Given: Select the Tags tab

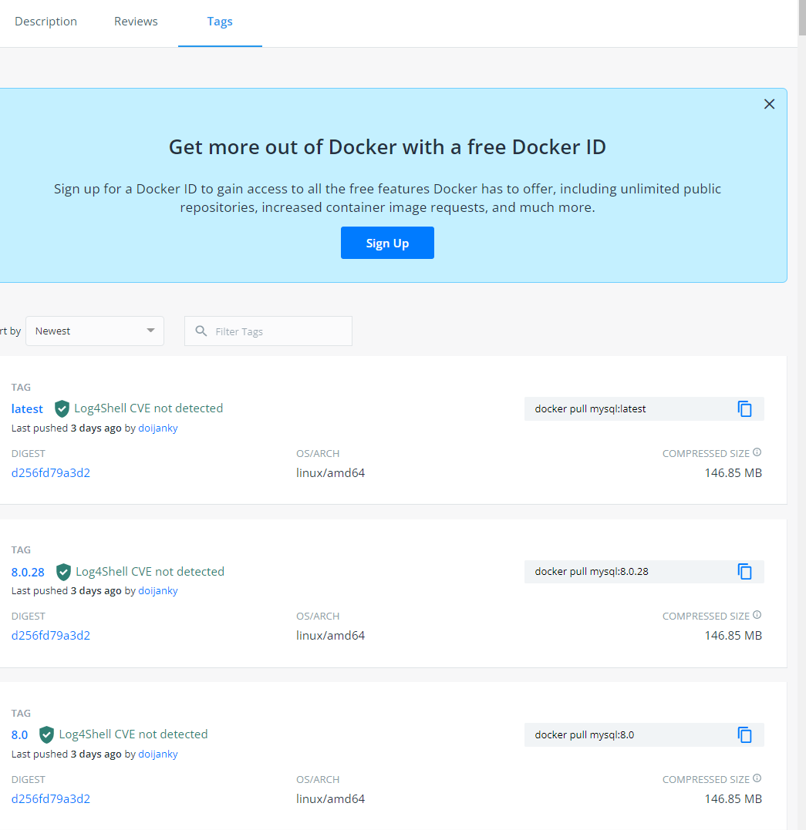Looking at the screenshot, I should coord(220,22).
